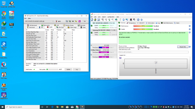Switch to Error Scan tab

point(60,27)
